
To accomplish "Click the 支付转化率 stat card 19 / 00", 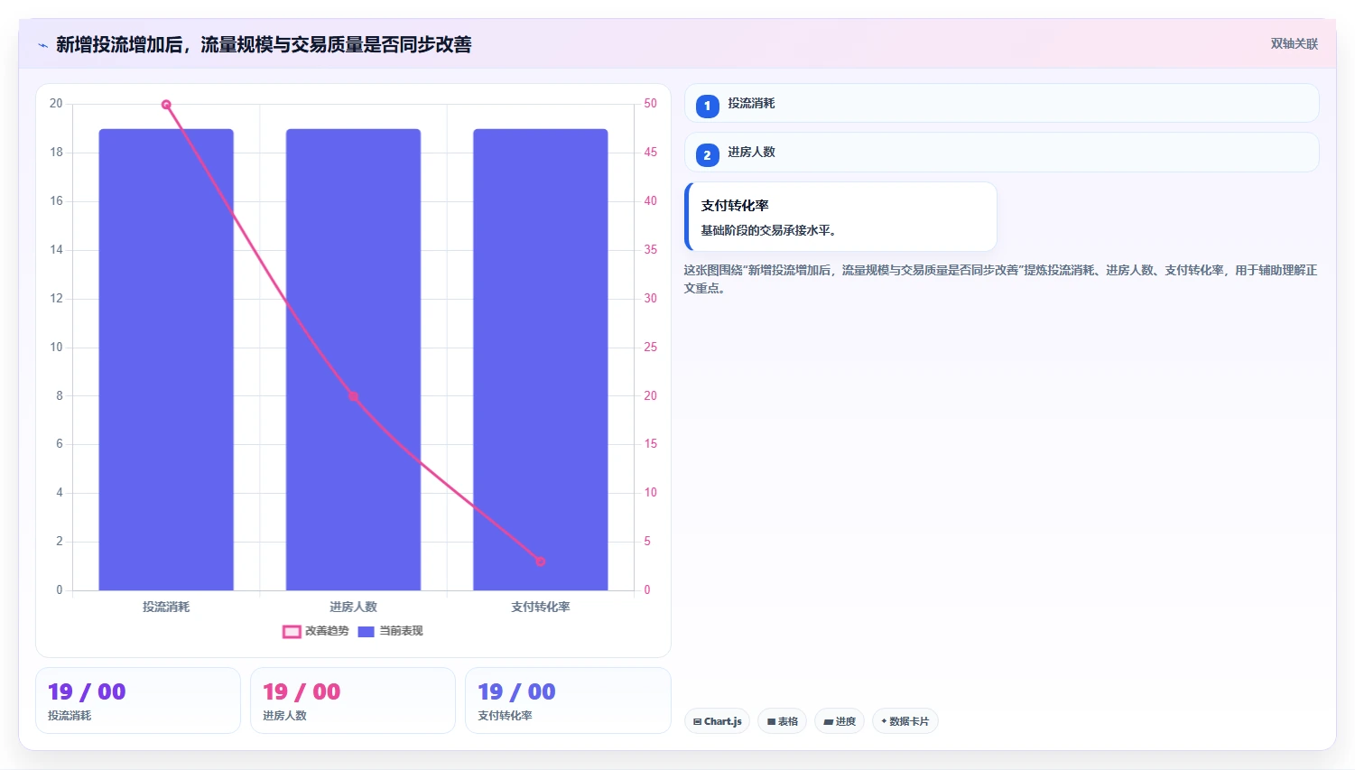I will 568,700.
